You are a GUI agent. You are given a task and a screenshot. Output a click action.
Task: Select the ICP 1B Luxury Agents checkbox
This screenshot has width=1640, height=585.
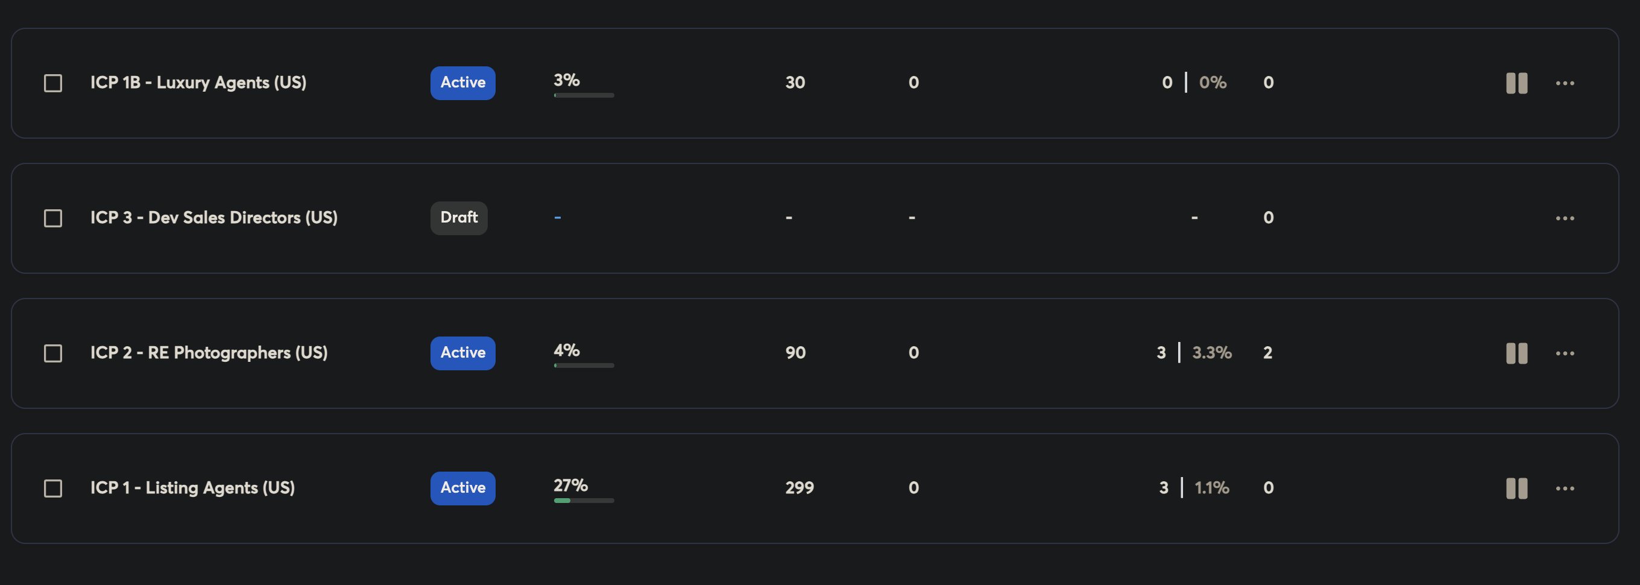coord(53,83)
